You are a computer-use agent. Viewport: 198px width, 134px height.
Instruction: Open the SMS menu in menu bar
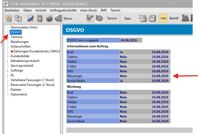click(104, 10)
